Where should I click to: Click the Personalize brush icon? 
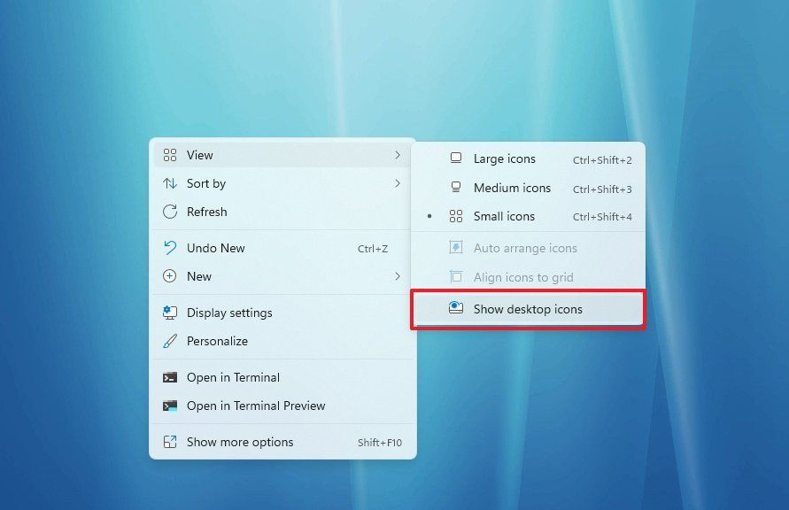[170, 341]
